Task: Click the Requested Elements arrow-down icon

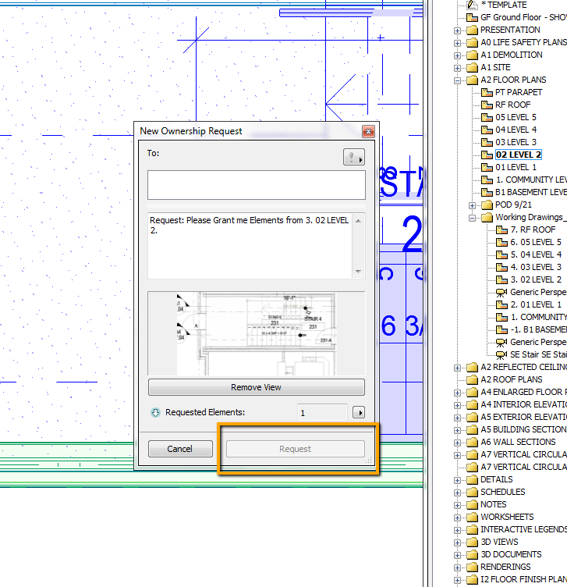Action: click(155, 412)
